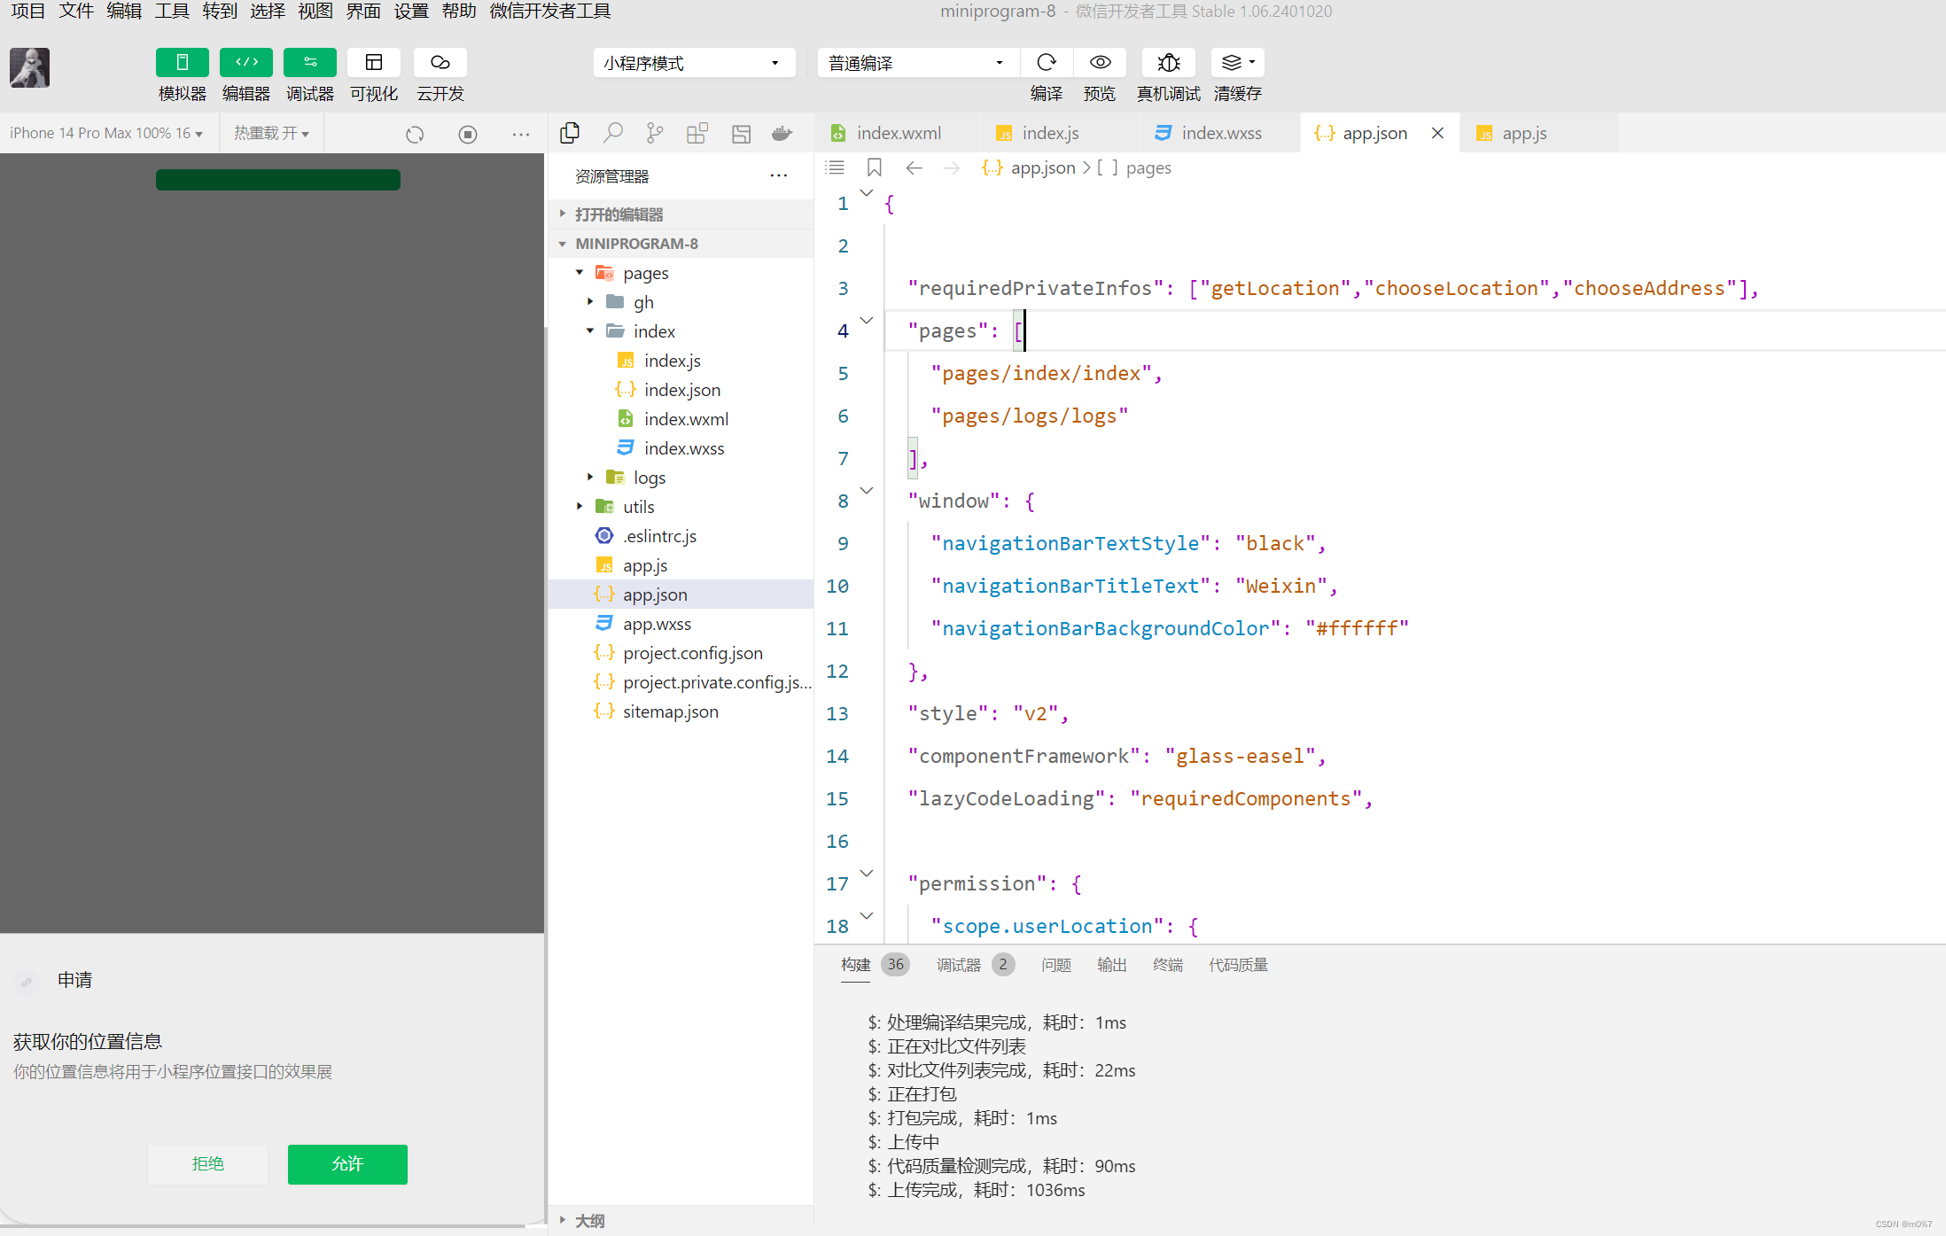Toggle the editor panel button
1946x1236 pixels.
pos(246,62)
